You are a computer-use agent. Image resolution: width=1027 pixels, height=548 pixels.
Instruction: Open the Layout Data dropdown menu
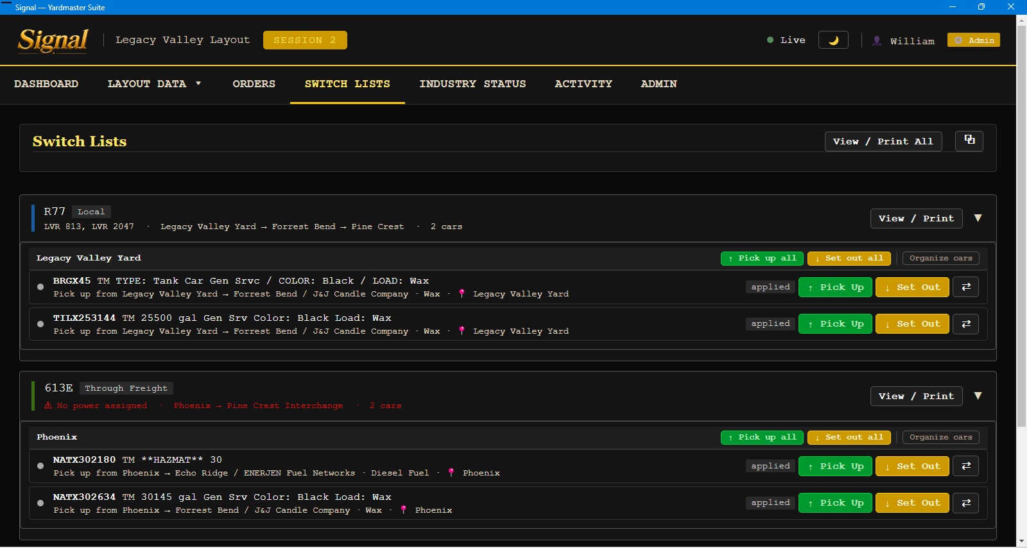point(154,84)
